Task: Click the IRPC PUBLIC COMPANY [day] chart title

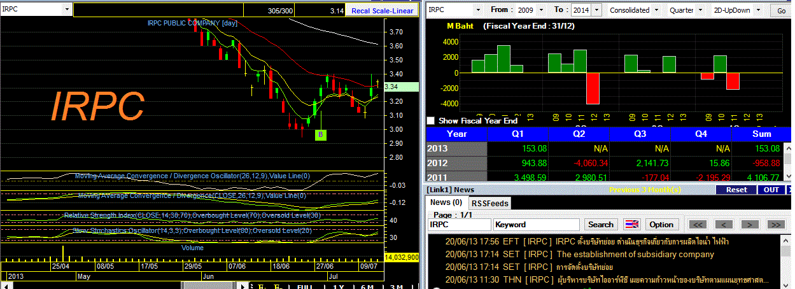Action: [x=192, y=22]
